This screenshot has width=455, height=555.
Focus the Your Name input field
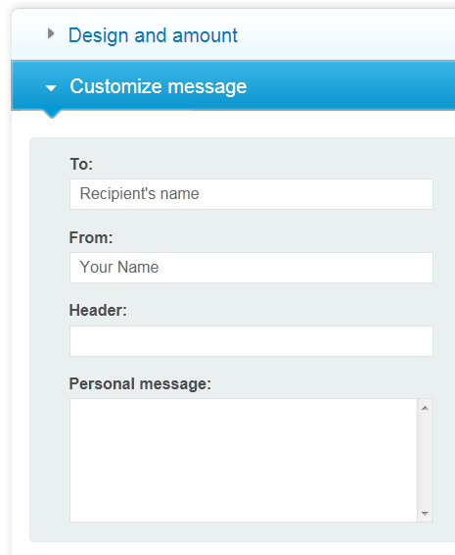click(251, 268)
